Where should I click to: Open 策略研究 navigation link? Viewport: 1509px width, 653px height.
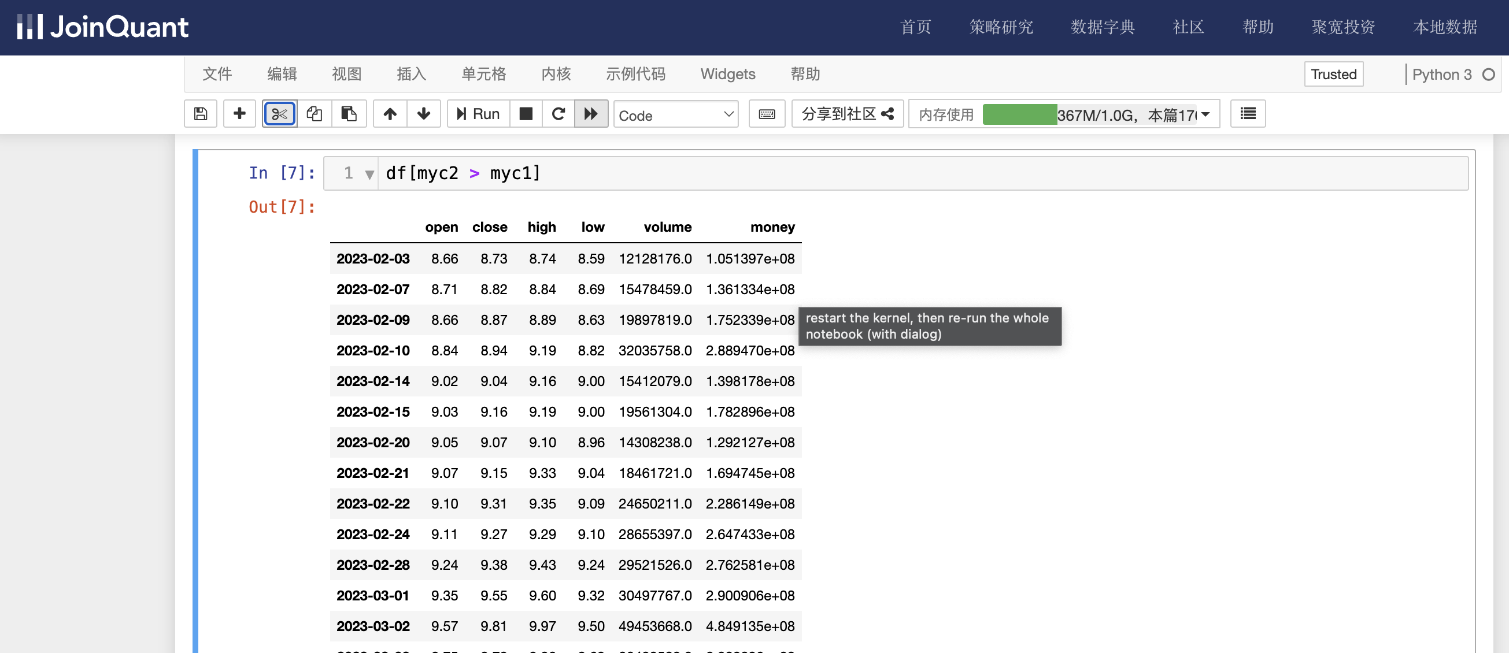[1001, 27]
